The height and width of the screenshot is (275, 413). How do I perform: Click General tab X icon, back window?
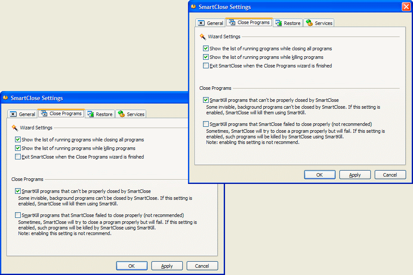13,114
